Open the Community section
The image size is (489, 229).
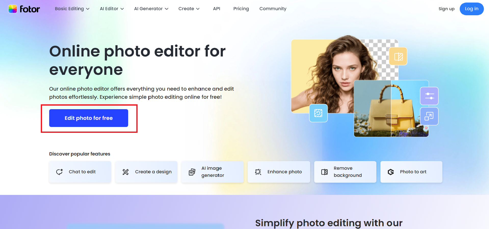pos(273,9)
